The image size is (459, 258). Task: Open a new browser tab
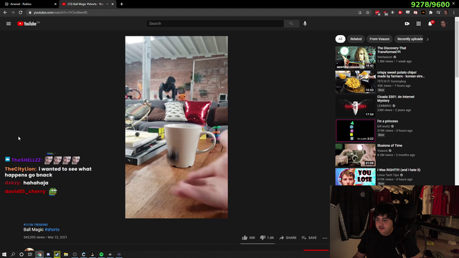[x=121, y=4]
